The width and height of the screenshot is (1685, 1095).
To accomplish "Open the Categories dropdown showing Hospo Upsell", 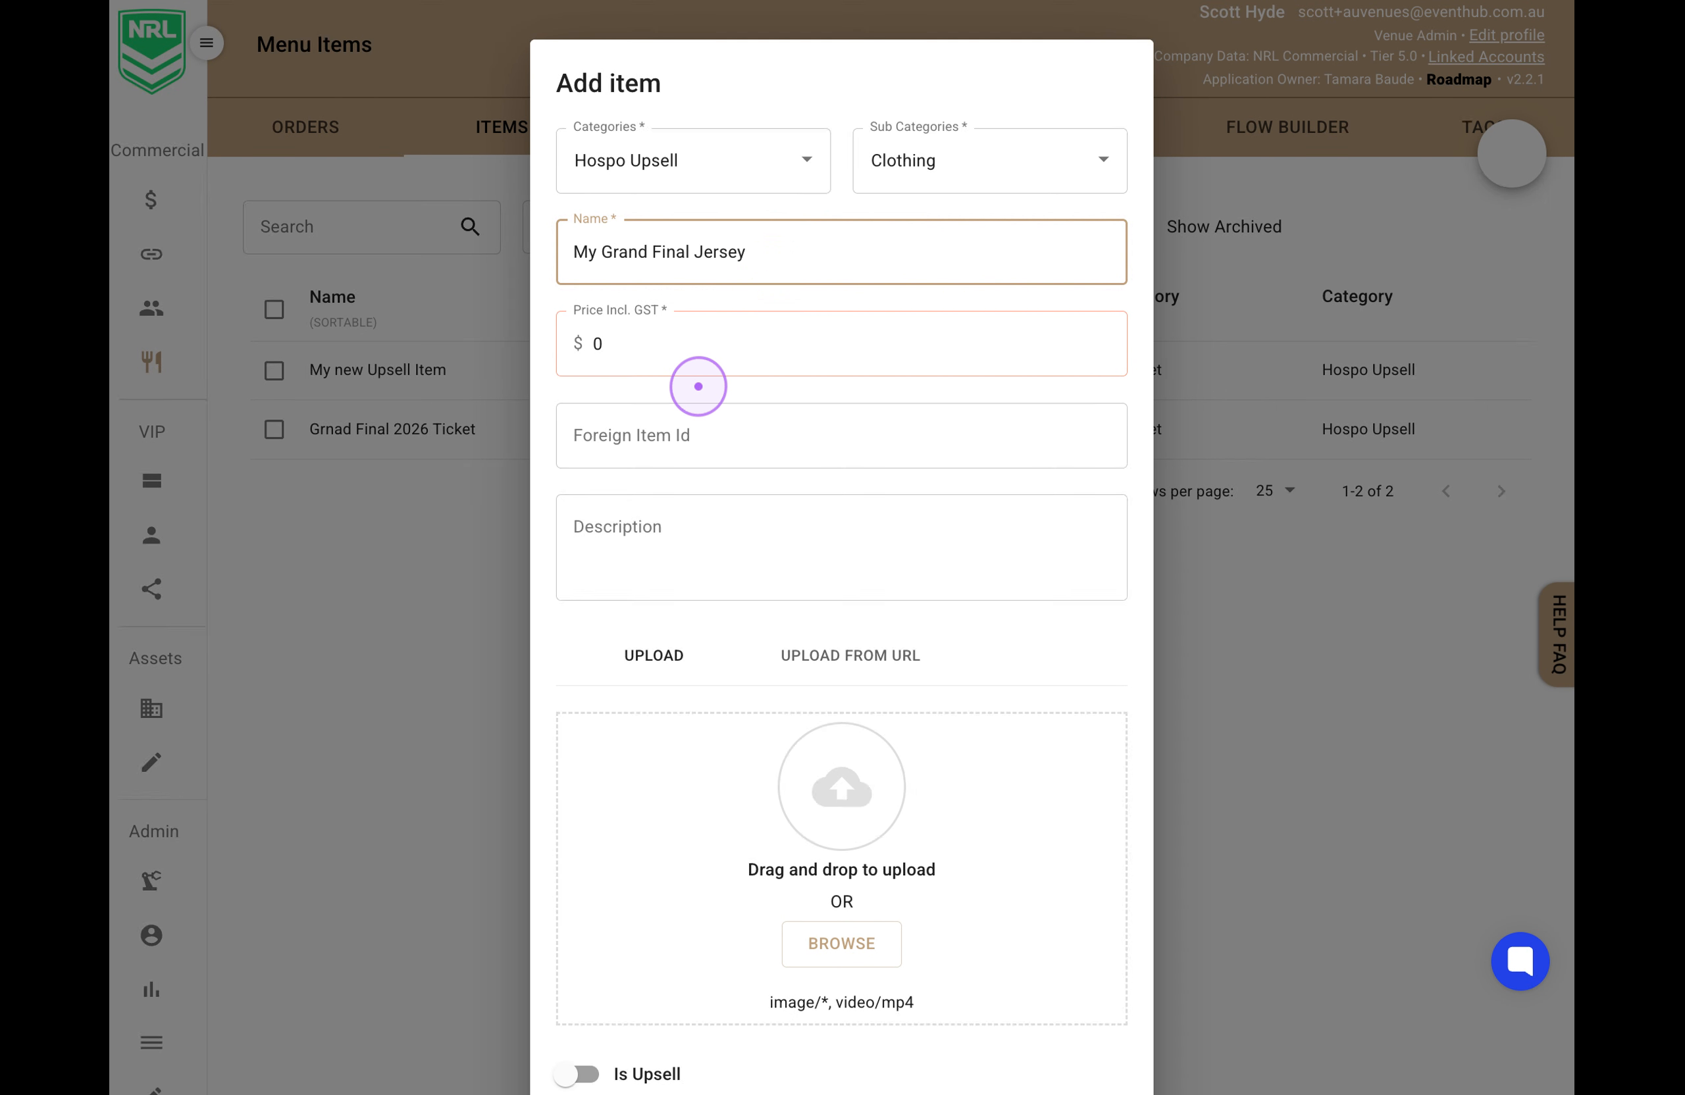I will [x=693, y=161].
